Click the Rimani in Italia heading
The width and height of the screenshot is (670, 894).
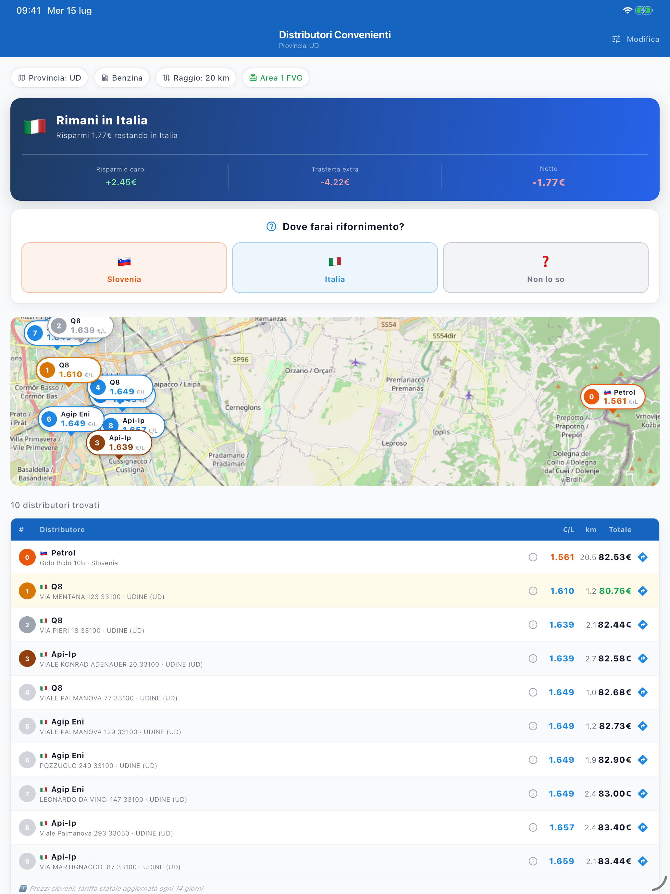tap(102, 120)
